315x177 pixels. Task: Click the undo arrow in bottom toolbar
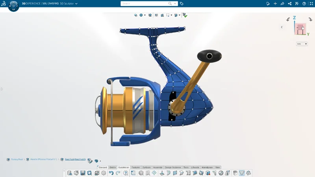[x=111, y=173]
